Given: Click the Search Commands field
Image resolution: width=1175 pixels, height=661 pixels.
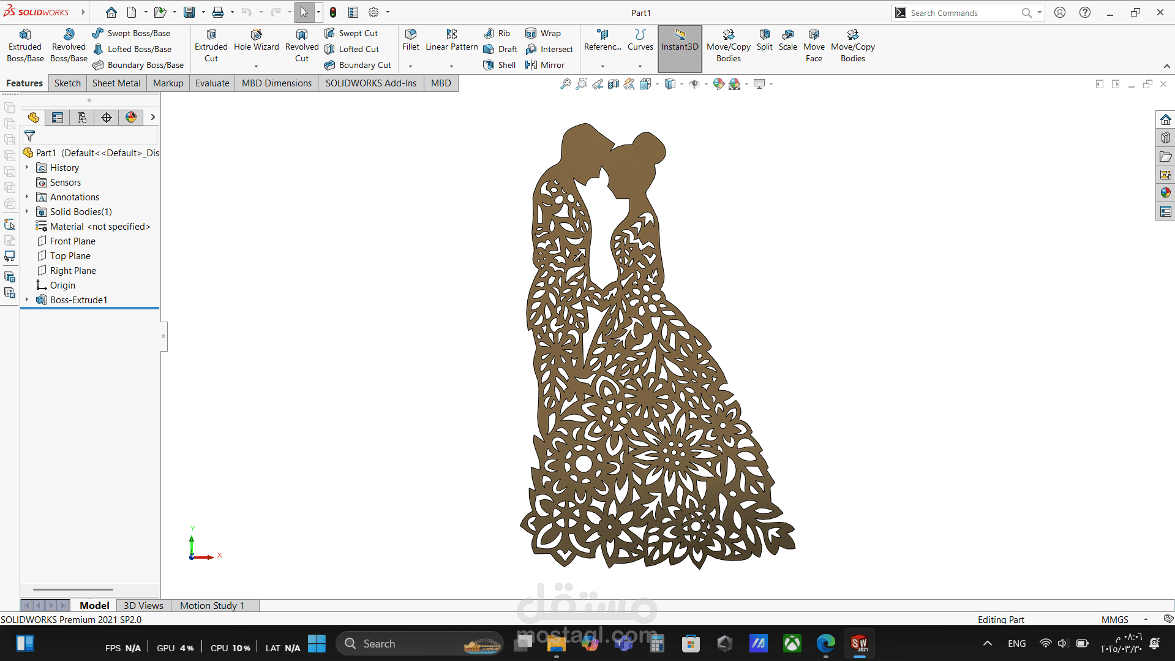Looking at the screenshot, I should (969, 13).
